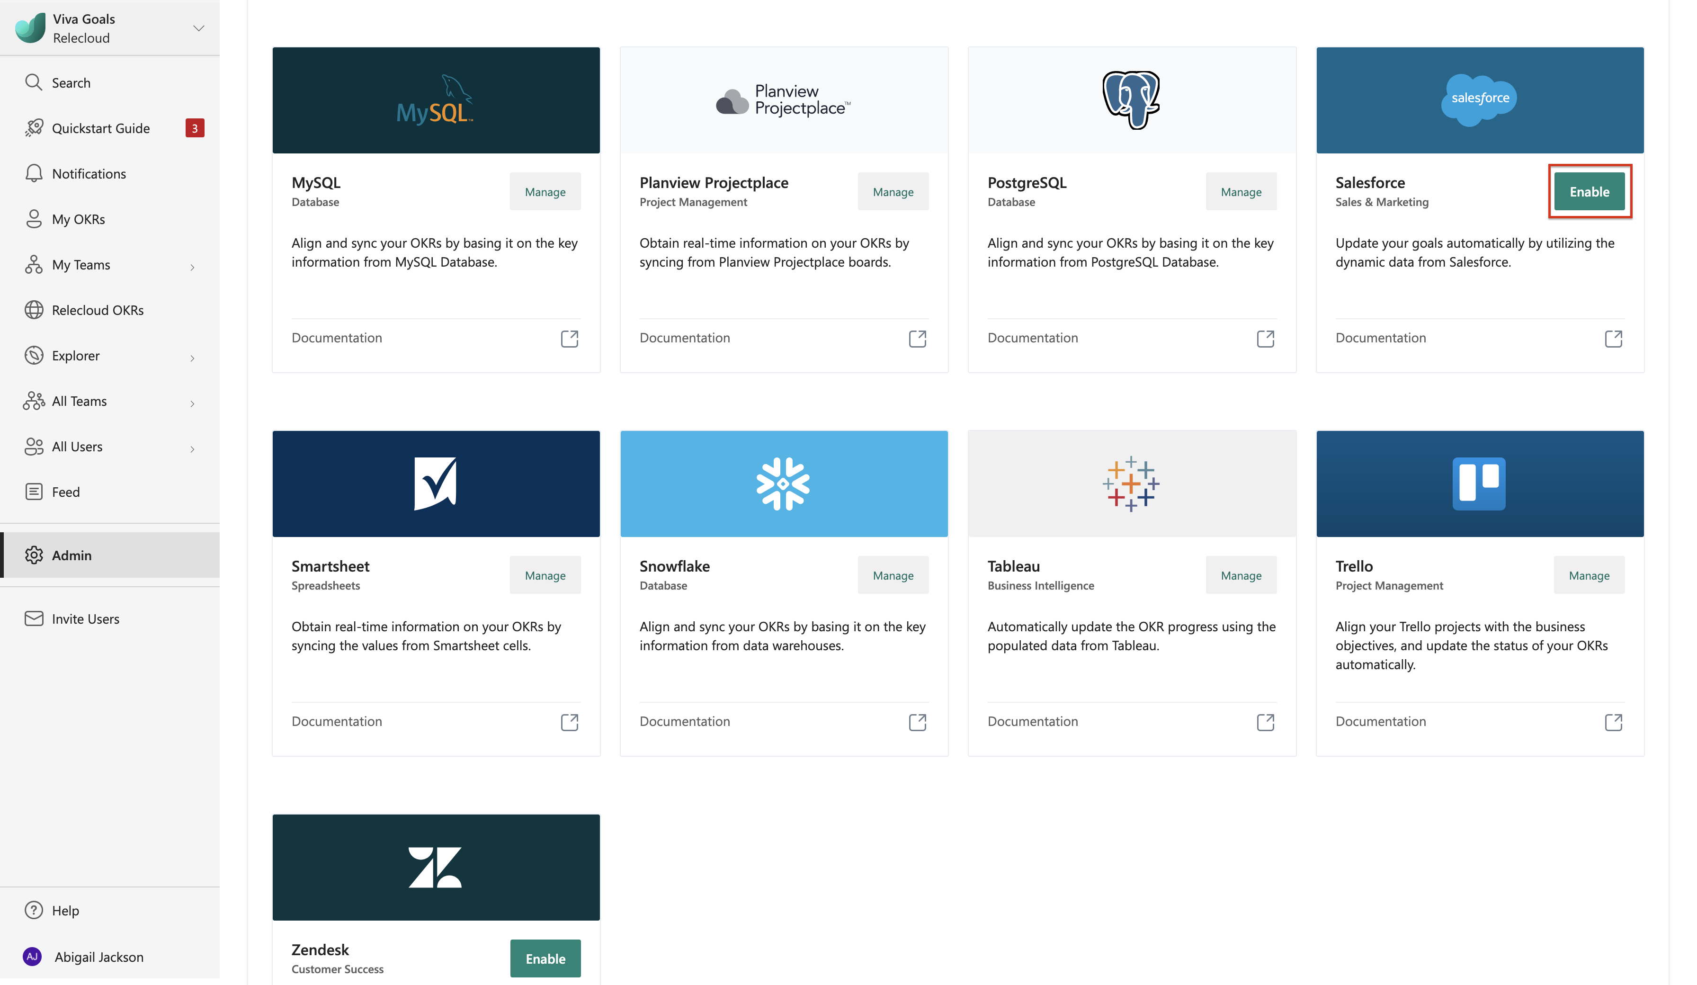Click the MySQL Documentation text
This screenshot has height=985, width=1697.
(x=337, y=338)
